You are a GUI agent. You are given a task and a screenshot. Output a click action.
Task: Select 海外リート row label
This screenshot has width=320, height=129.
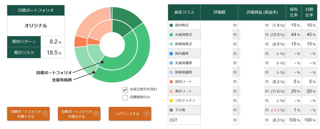(x=183, y=91)
